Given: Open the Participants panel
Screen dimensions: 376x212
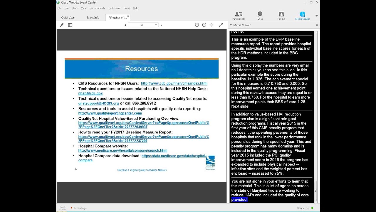Looking at the screenshot, I should [239, 16].
